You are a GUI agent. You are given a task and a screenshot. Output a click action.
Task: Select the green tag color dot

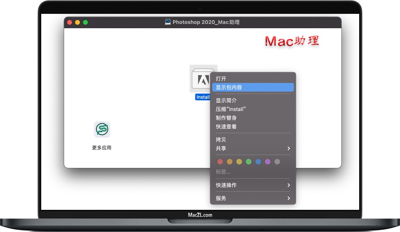tap(249, 162)
